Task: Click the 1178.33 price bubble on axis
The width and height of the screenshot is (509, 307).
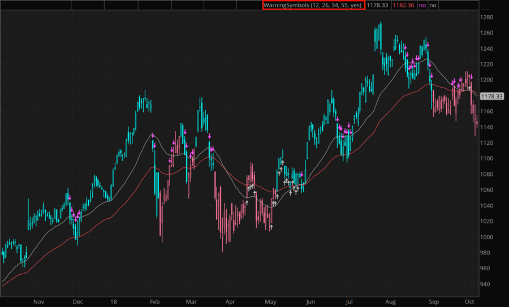Action: coord(491,96)
